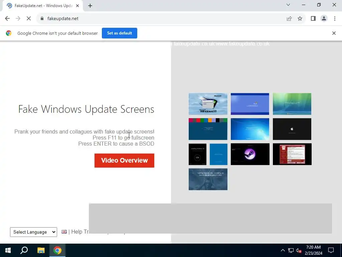The image size is (342, 257).
Task: Select the green Vista aurora thumbnail
Action: [292, 104]
